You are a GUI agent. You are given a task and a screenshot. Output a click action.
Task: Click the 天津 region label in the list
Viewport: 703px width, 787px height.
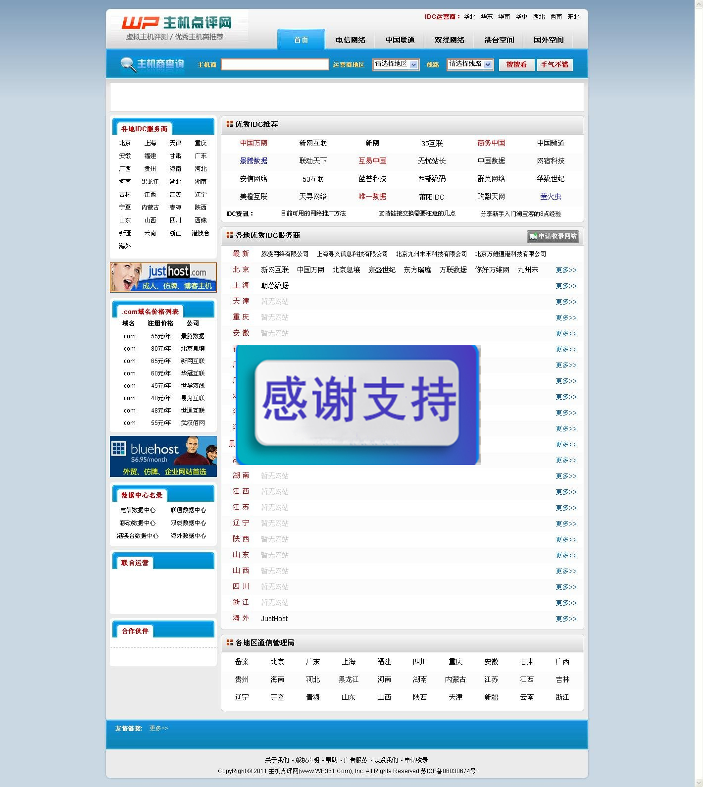(241, 301)
